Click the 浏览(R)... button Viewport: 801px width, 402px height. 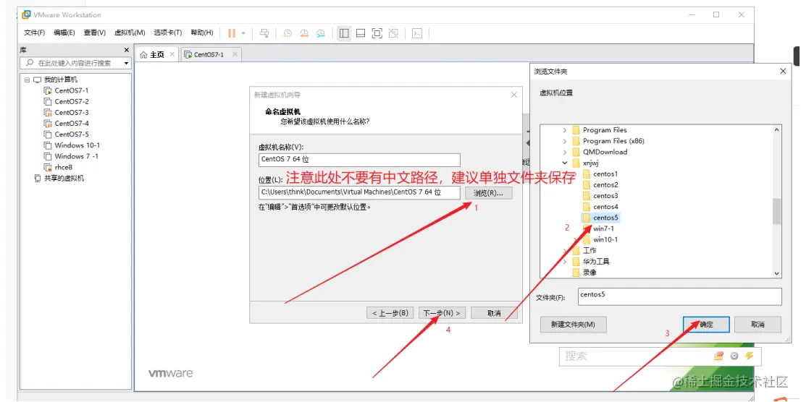pos(488,193)
